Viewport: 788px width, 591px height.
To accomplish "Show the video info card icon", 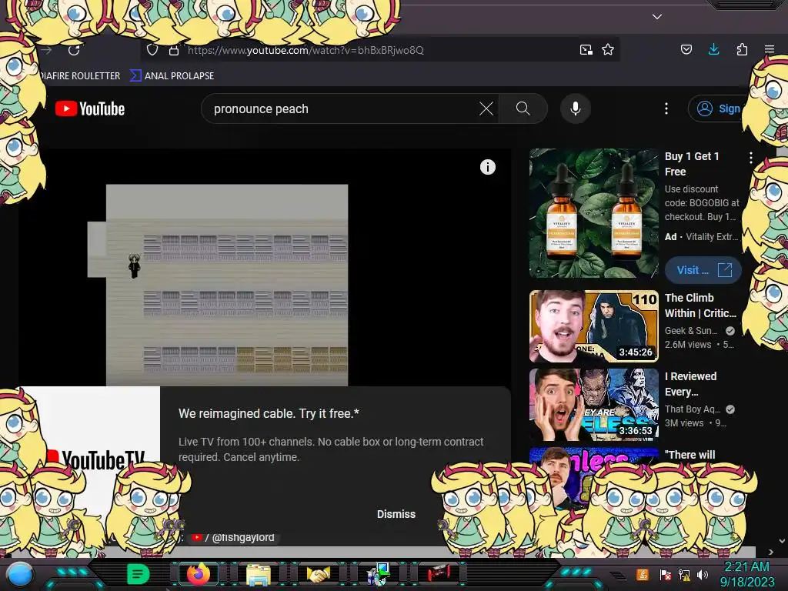I will point(487,167).
